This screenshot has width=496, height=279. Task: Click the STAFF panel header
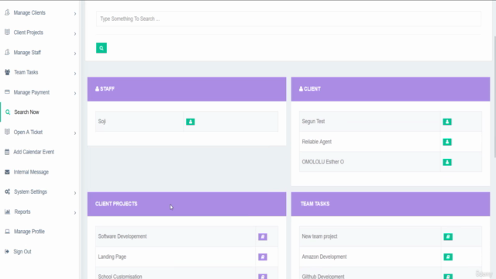click(x=187, y=89)
